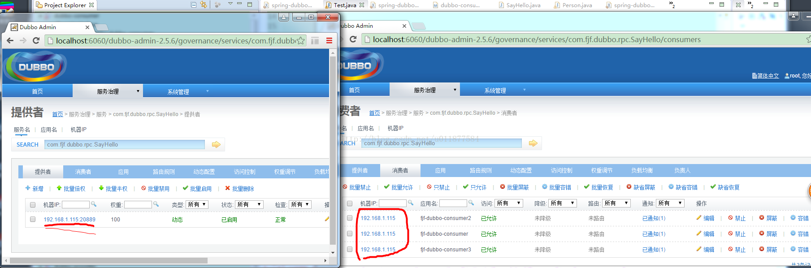Bookmark the providers page with the star
The image size is (811, 268).
[301, 41]
